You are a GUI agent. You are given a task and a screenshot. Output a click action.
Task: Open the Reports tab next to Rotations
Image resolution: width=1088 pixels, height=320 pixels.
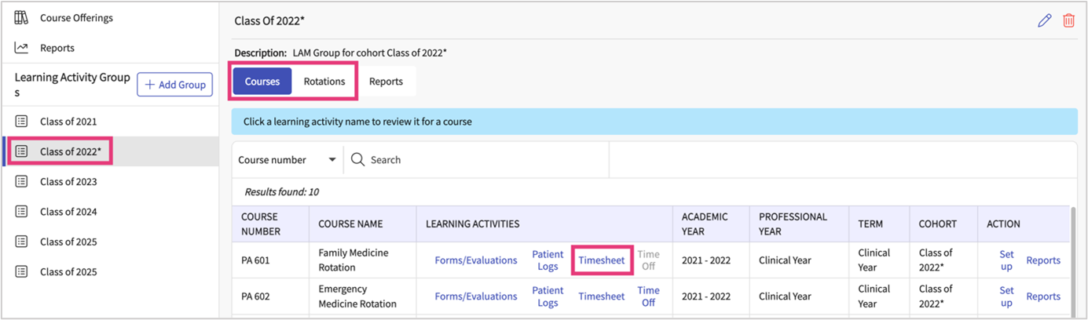[x=386, y=82]
